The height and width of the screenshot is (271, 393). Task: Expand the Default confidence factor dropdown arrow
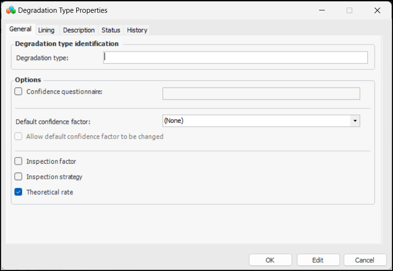click(x=355, y=121)
